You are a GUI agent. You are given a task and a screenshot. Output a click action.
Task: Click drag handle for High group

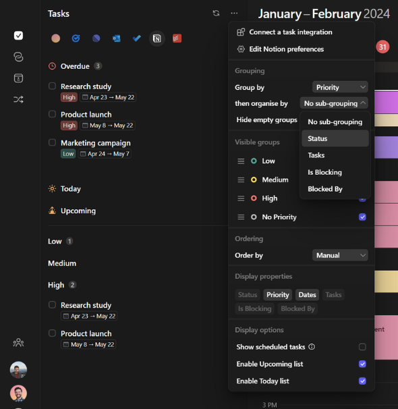click(x=241, y=198)
